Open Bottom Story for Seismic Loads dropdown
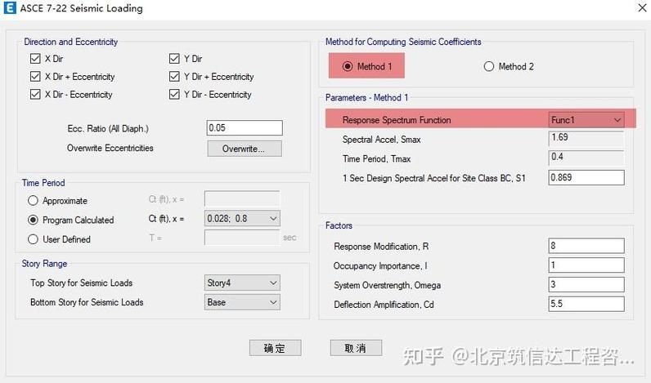 [242, 302]
